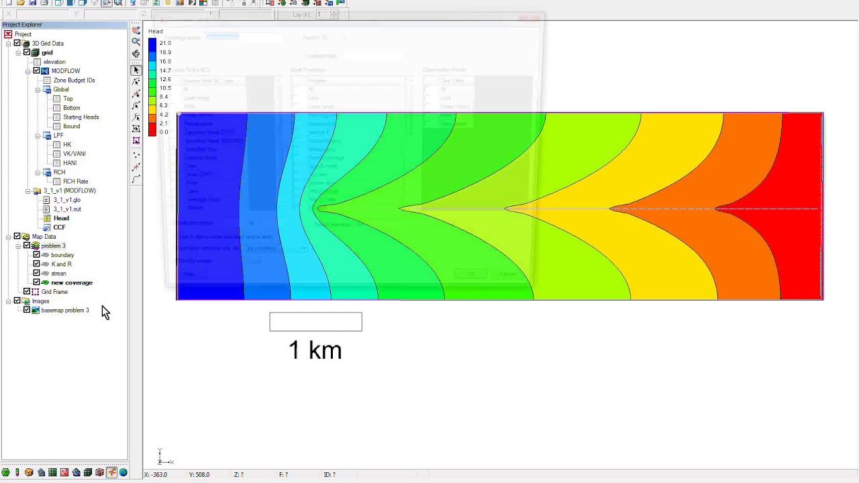
Task: Select the Head dataset in tree
Action: 61,218
